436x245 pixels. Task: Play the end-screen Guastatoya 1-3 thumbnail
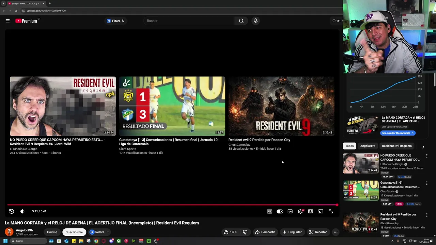point(172,106)
